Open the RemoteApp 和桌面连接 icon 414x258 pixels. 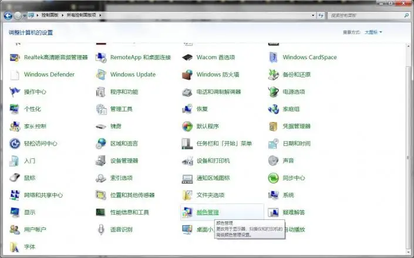[101, 57]
